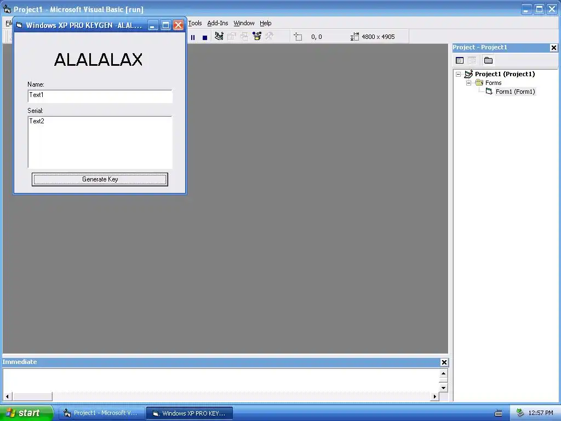Click the Generate Key button
Screen dimensions: 561x421
tap(100, 179)
